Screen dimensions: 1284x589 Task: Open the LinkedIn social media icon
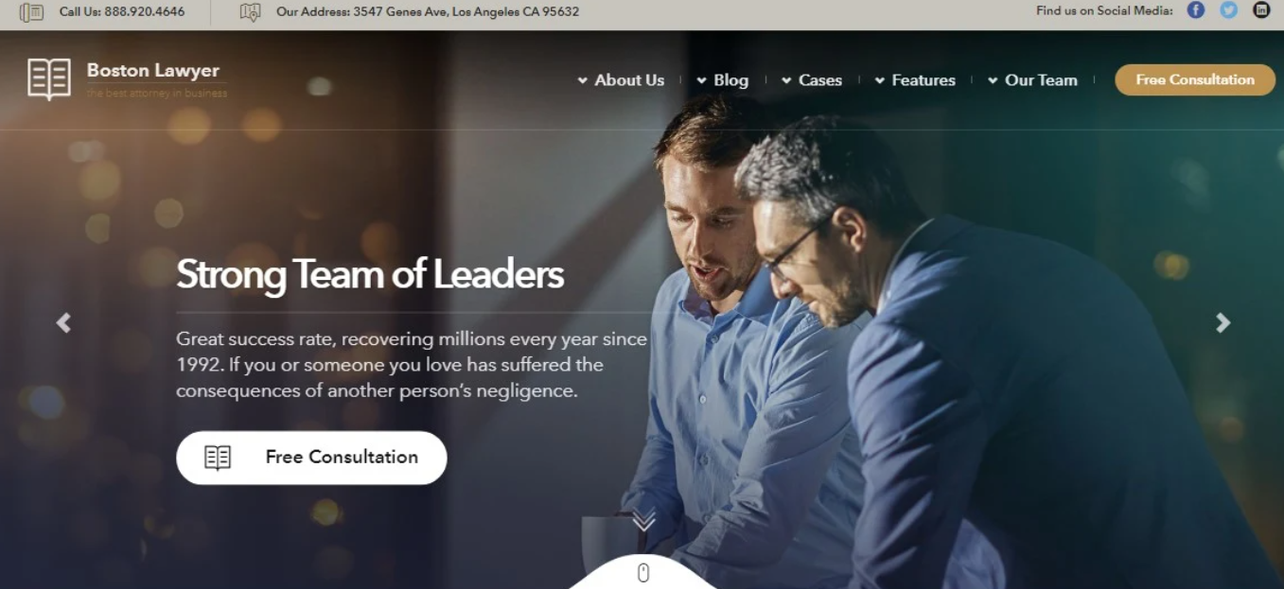click(x=1261, y=10)
